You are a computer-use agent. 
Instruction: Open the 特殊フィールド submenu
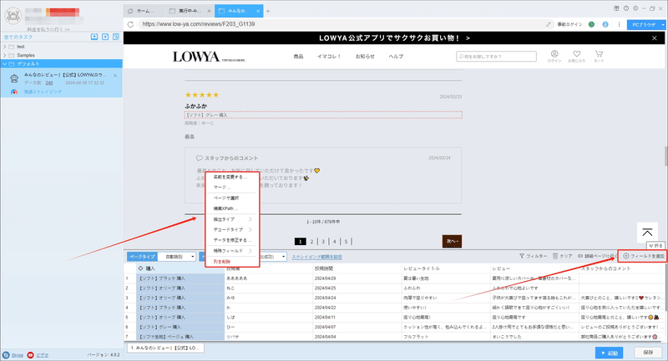[232, 251]
